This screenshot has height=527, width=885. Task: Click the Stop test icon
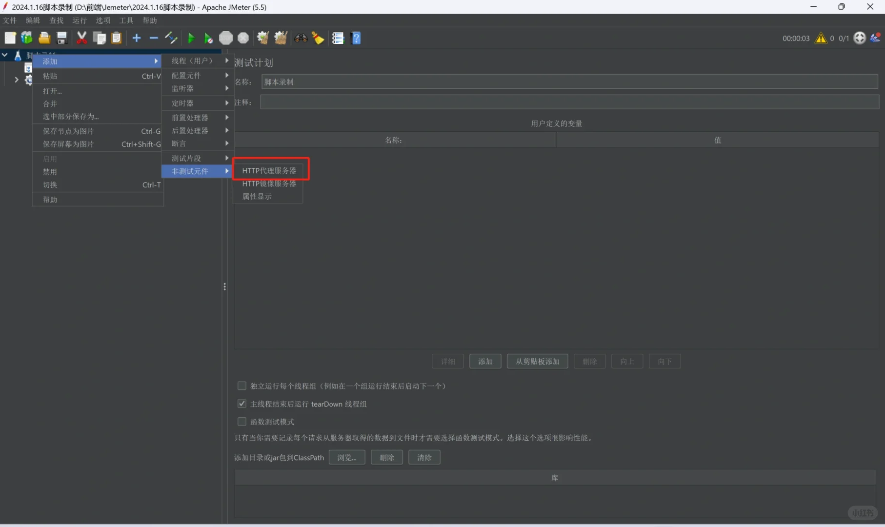[x=226, y=38]
